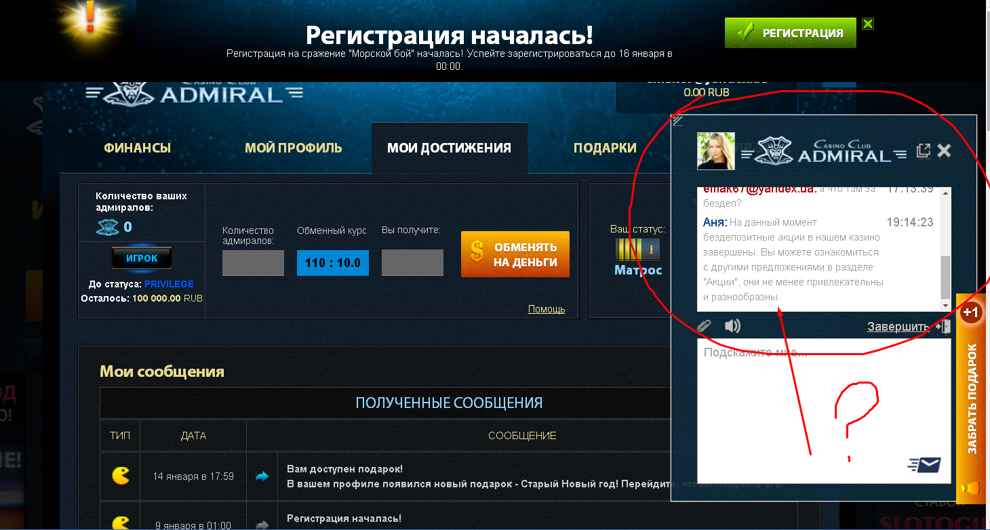Image resolution: width=990 pixels, height=530 pixels.
Task: Click the Количество адмиралов input field
Action: (x=253, y=263)
